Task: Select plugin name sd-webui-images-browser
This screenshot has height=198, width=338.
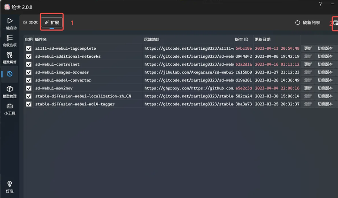Action: click(62, 72)
